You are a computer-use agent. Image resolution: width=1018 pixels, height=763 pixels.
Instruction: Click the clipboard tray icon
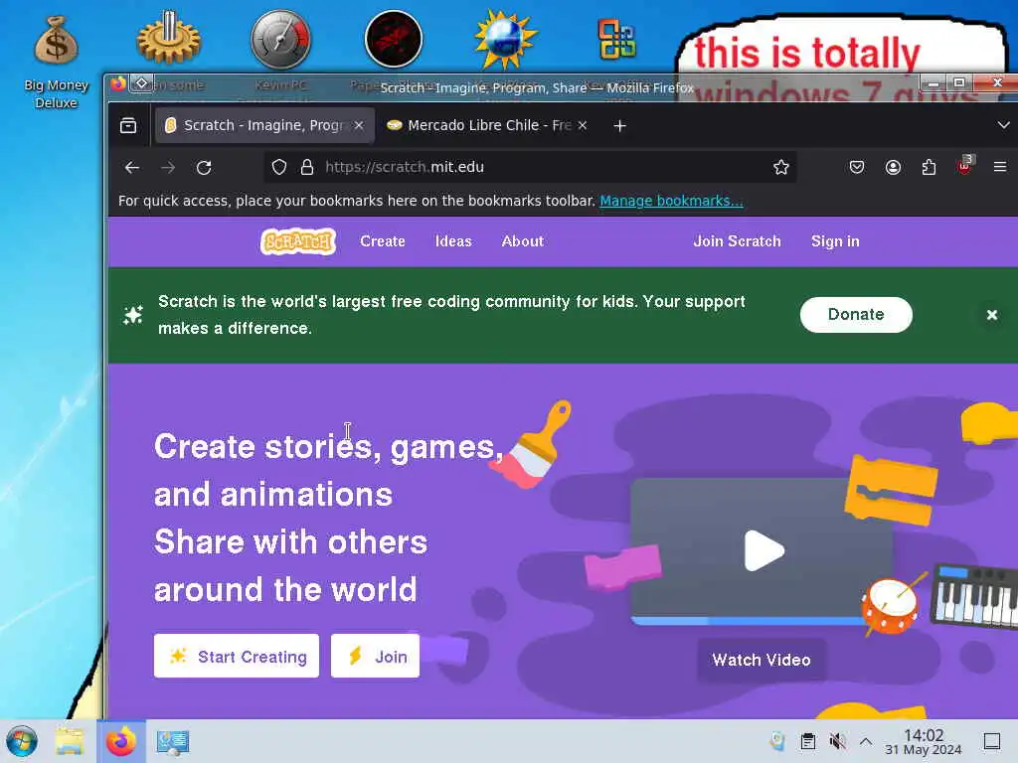tap(807, 741)
